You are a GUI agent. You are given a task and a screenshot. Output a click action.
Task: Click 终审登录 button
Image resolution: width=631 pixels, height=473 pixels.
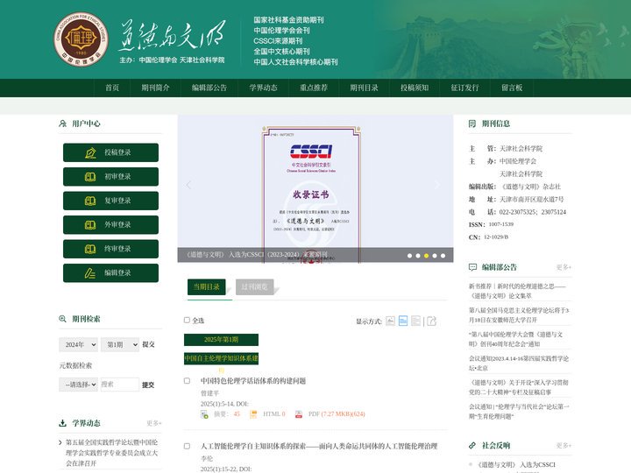click(110, 249)
